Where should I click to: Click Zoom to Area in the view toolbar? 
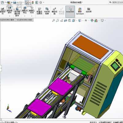point(58,21)
